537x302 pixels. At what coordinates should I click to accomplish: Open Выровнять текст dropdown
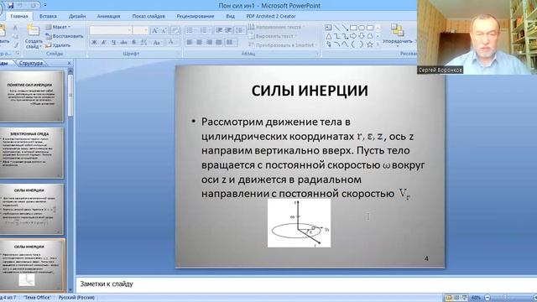(x=273, y=36)
